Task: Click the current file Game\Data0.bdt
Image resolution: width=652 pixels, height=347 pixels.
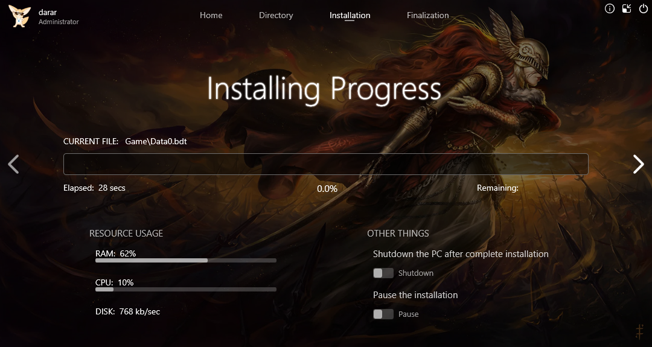Action: click(x=156, y=141)
